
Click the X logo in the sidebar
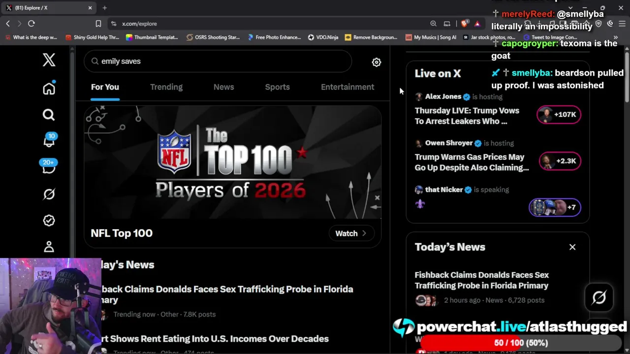[49, 60]
